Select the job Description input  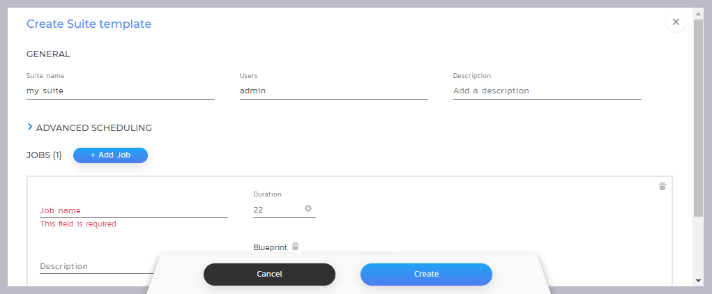[94, 266]
